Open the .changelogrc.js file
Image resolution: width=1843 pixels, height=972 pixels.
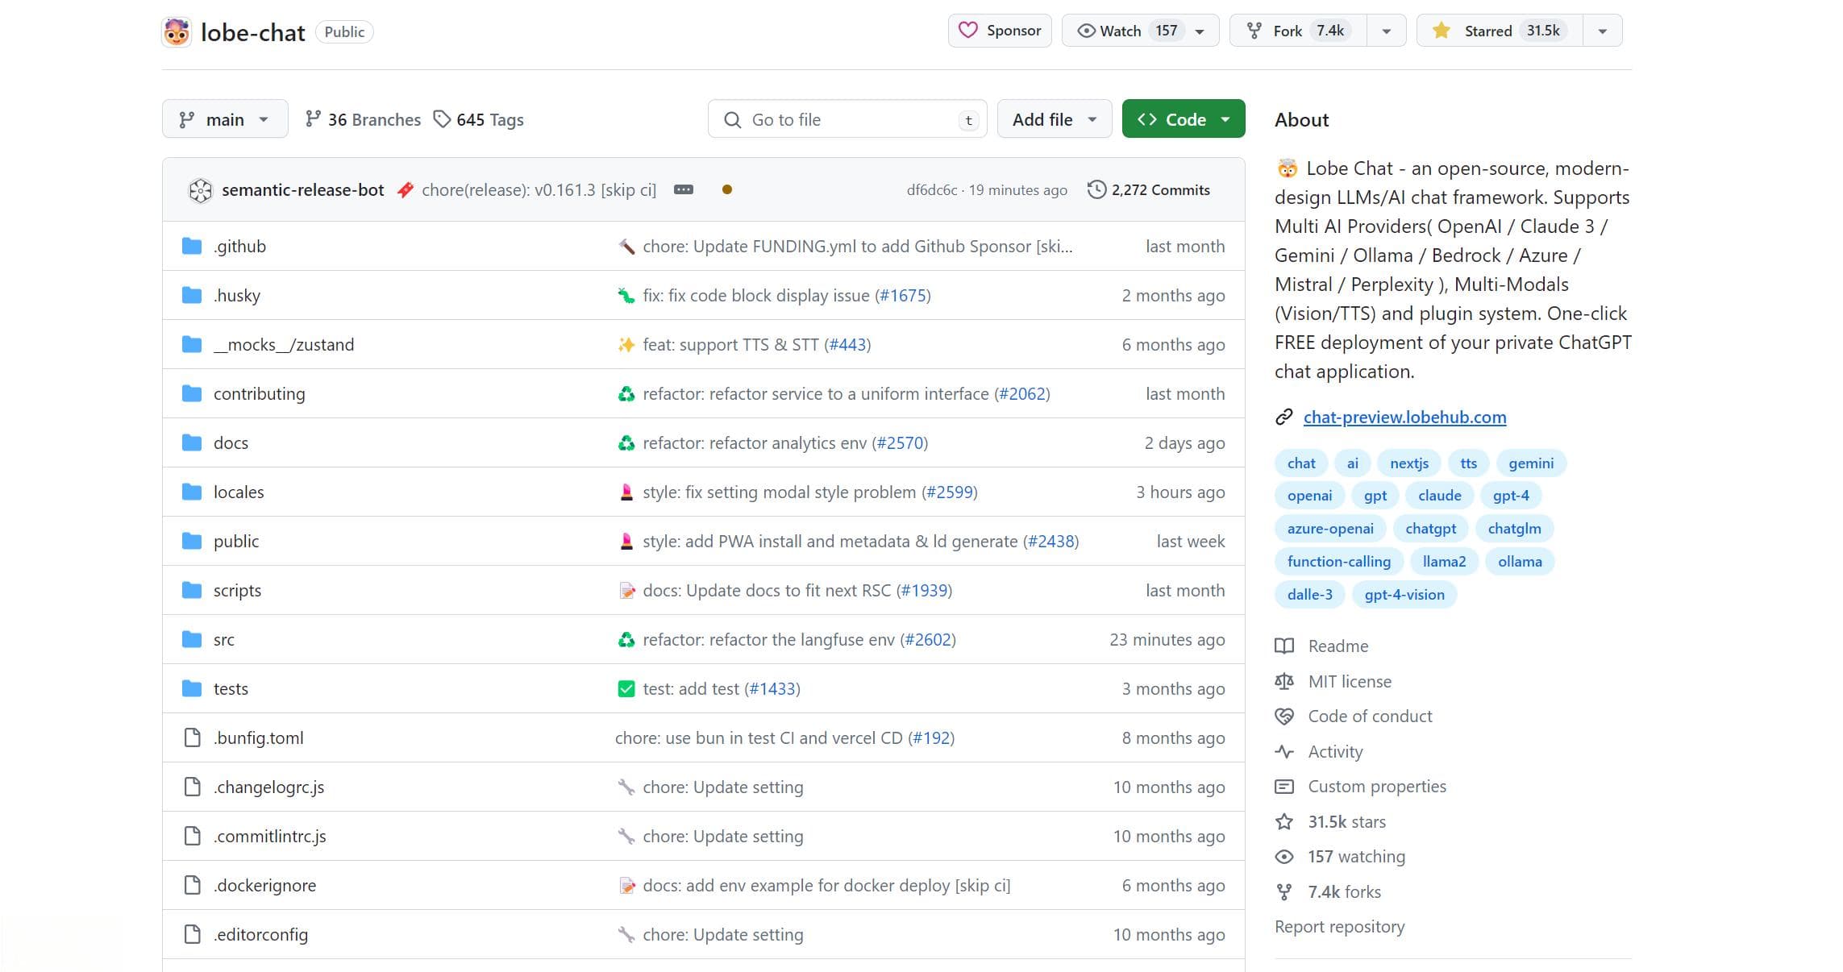268,787
